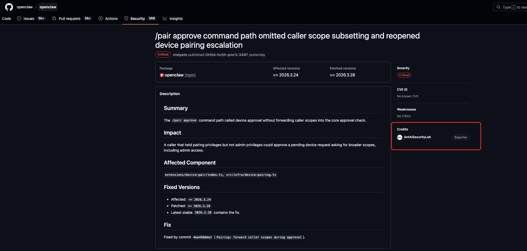Click the AntAISecurityLab avatar

400,137
